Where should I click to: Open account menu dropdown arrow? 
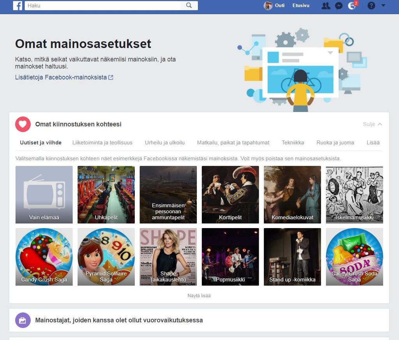tap(383, 5)
